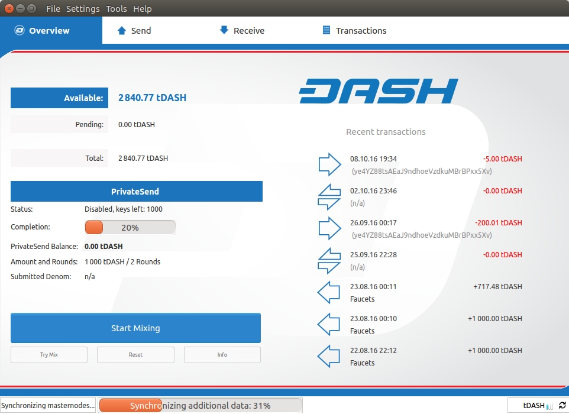Image resolution: width=569 pixels, height=414 pixels.
Task: Click the '1 000 tDASH / 2 Rounds' value
Action: (x=122, y=261)
